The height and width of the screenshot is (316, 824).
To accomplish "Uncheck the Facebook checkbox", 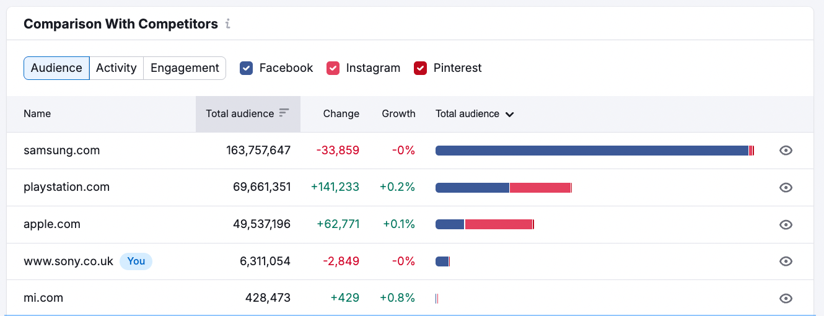I will [x=246, y=68].
